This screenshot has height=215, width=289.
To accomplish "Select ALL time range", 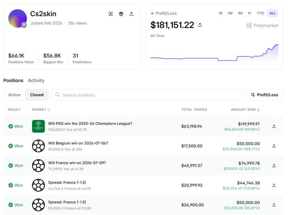I will (x=272, y=13).
